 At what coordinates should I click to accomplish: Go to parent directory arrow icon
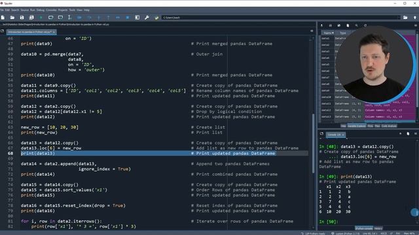(x=415, y=18)
